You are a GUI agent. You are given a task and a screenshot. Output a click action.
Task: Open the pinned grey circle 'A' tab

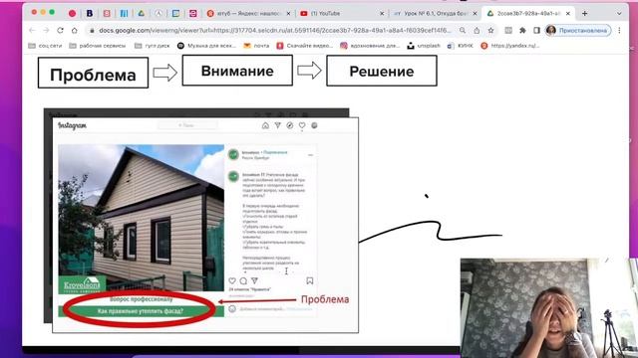pos(159,13)
